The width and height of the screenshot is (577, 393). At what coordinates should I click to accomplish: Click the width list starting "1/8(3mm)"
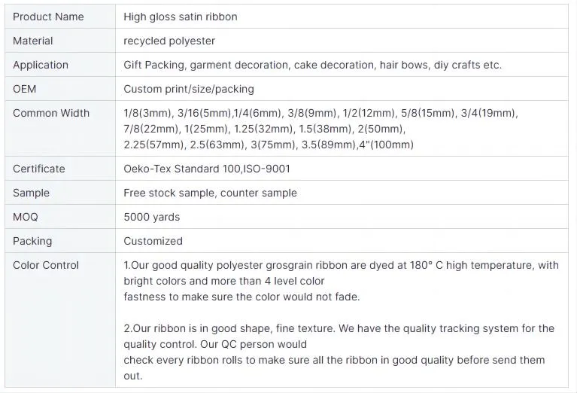coord(320,129)
